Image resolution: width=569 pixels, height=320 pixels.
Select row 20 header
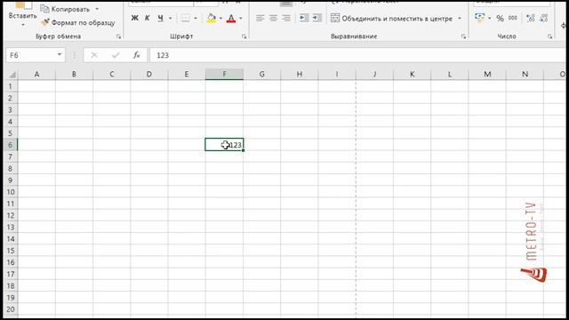coord(11,309)
